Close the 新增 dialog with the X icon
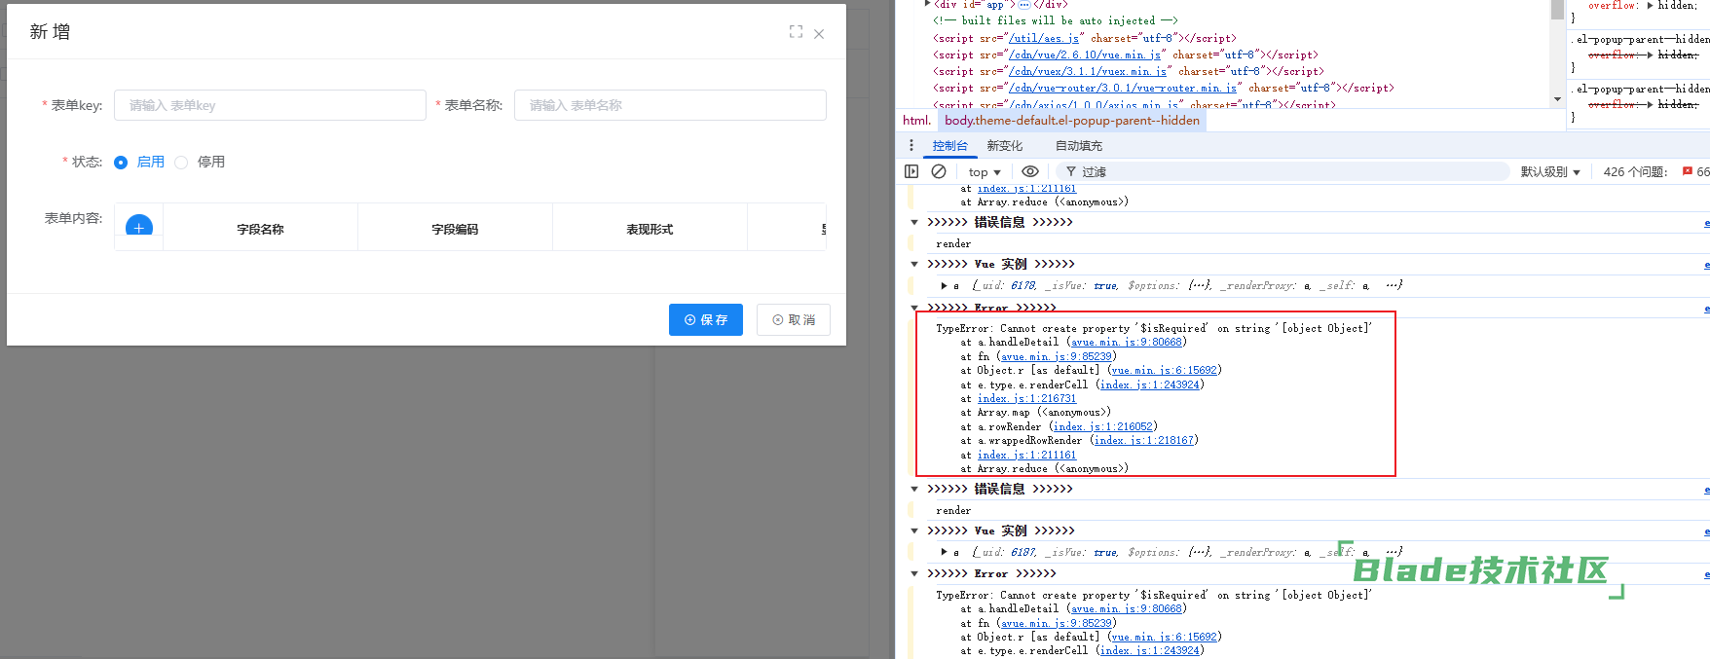The image size is (1710, 659). [819, 34]
